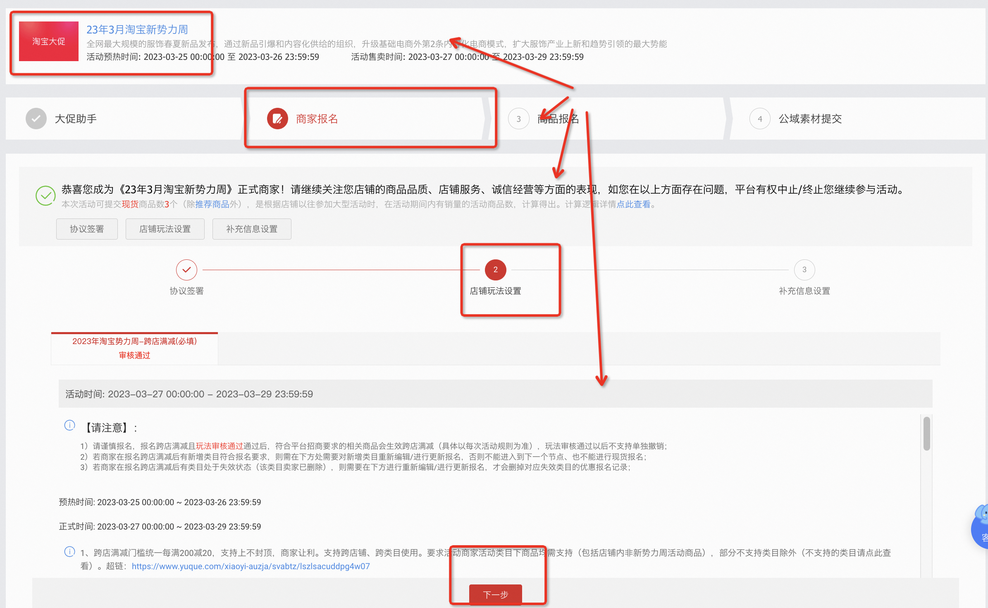Click the 补充信息设置 button
The height and width of the screenshot is (608, 988).
tap(252, 229)
